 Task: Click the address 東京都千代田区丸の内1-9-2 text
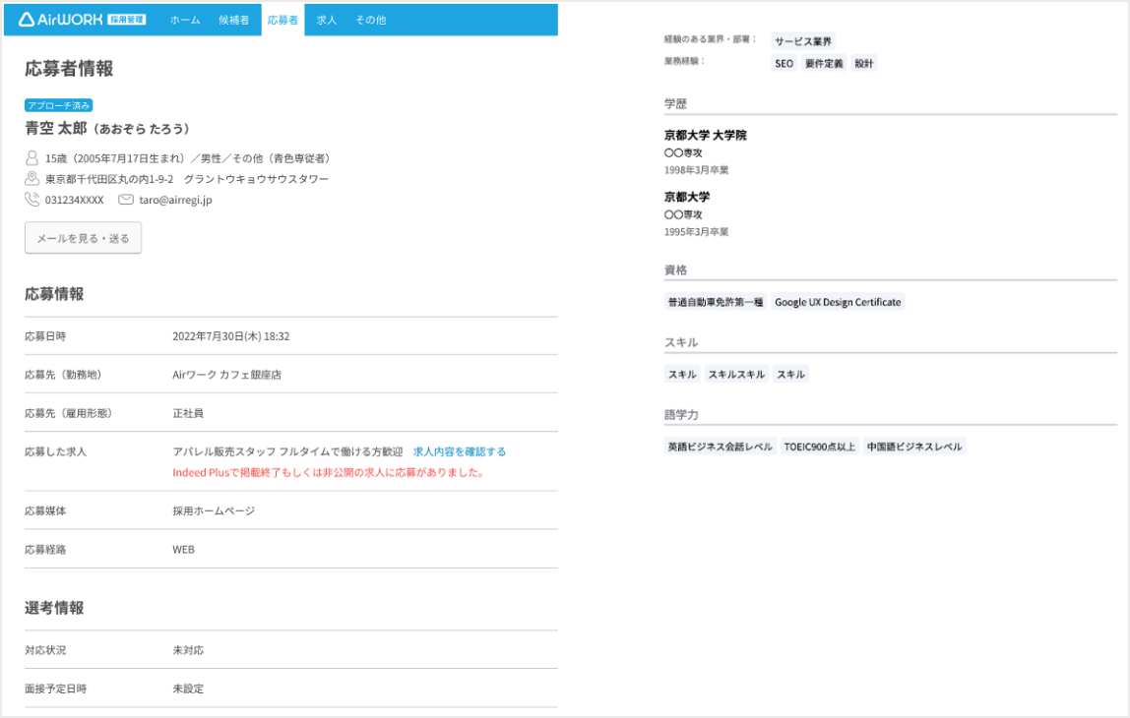pyautogui.click(x=109, y=179)
